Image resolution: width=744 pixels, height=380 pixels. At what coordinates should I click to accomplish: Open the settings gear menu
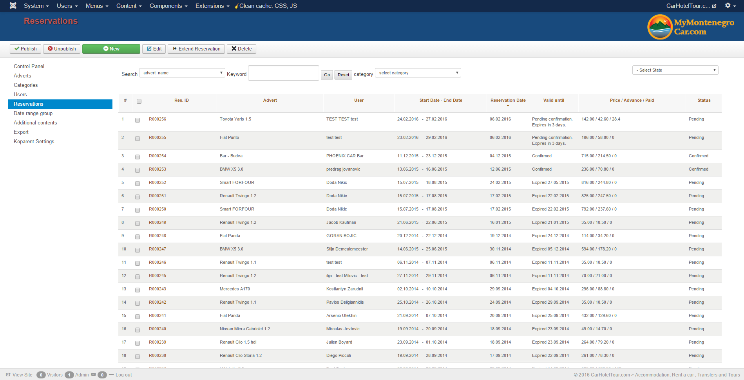tap(730, 5)
